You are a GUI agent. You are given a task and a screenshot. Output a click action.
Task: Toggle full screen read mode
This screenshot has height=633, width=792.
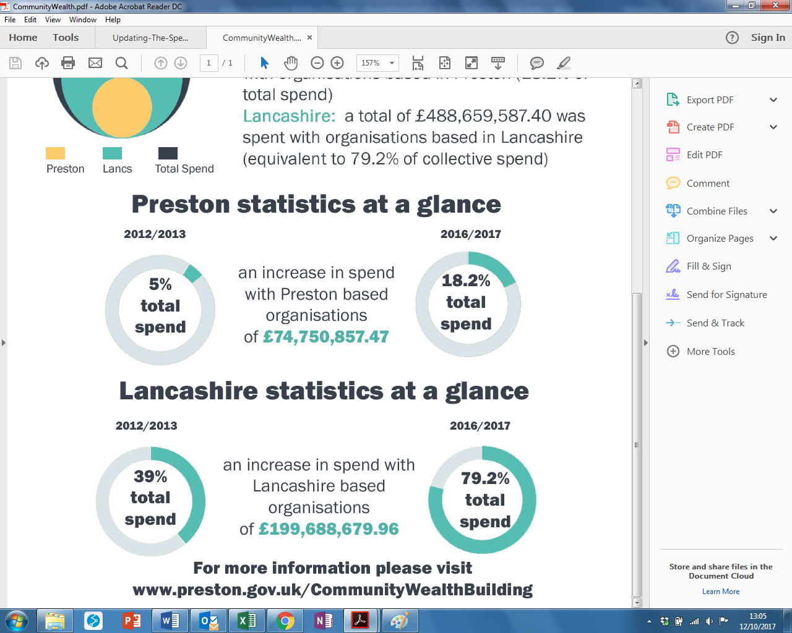pos(471,63)
